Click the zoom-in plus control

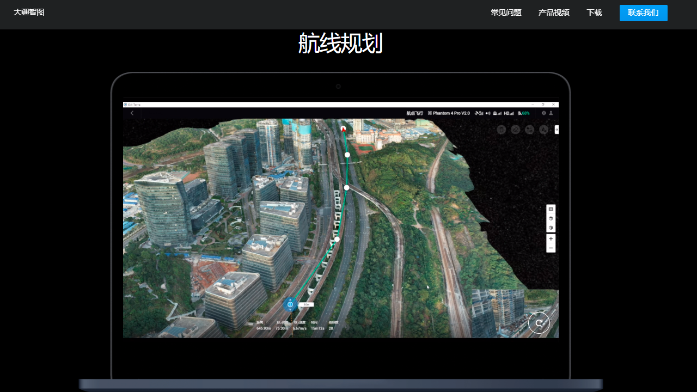tap(551, 238)
